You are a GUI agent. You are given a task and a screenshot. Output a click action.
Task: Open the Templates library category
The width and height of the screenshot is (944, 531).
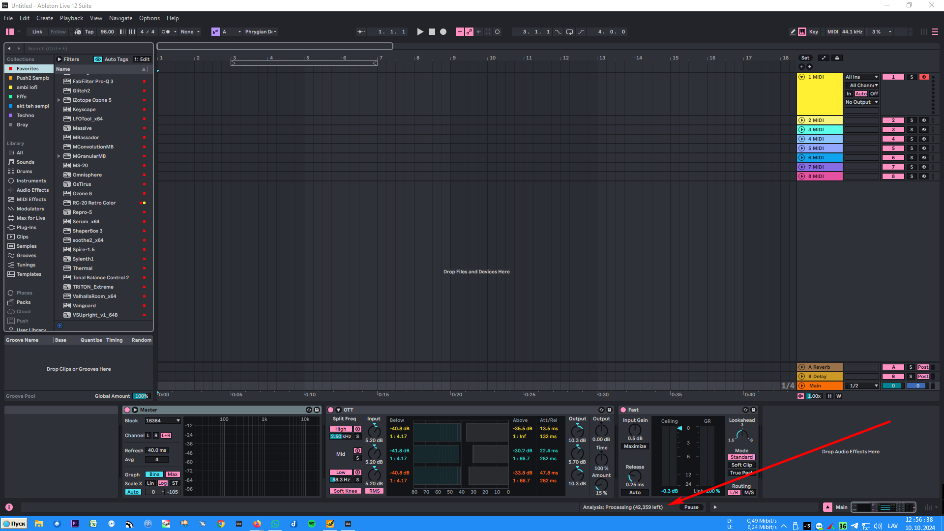(x=29, y=274)
